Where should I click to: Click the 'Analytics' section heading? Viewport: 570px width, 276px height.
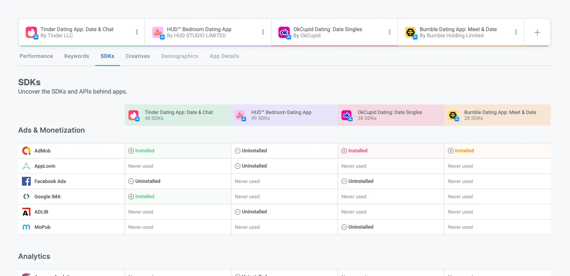pyautogui.click(x=34, y=257)
